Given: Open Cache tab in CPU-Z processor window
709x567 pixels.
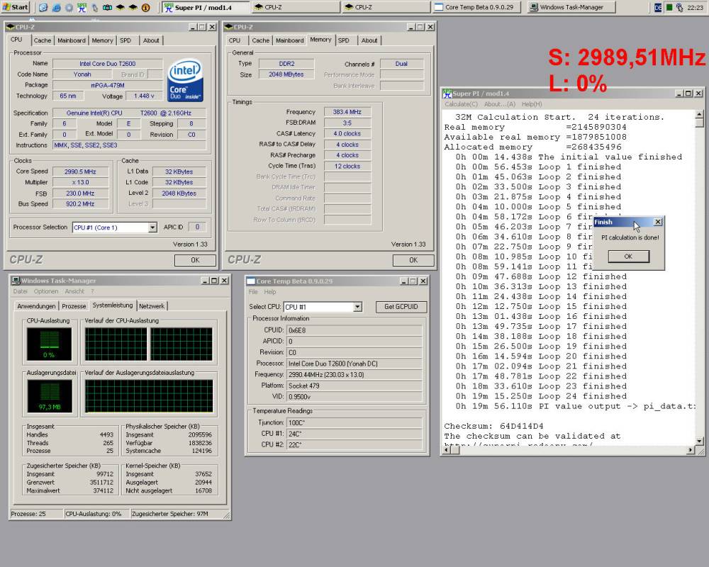Looking at the screenshot, I should (x=43, y=40).
